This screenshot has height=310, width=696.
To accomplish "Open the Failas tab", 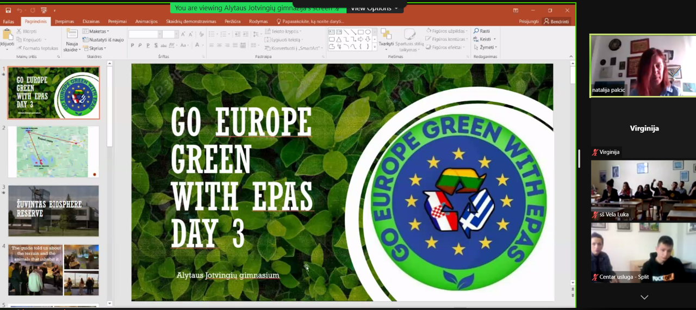I will pos(9,22).
